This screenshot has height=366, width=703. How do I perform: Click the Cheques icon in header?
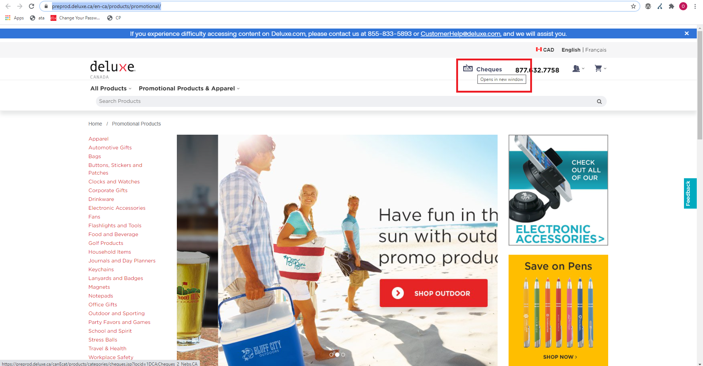point(468,68)
